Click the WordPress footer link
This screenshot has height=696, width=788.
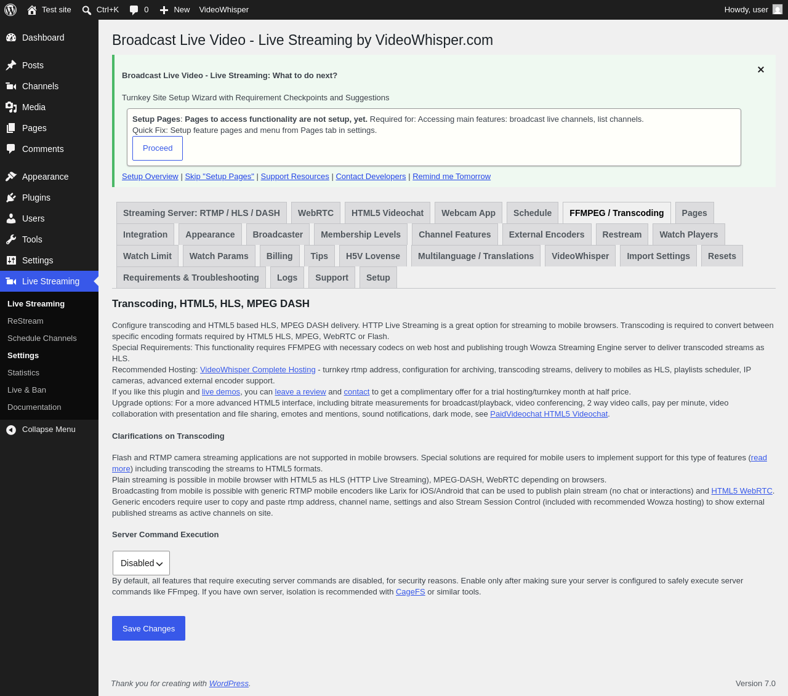point(229,684)
